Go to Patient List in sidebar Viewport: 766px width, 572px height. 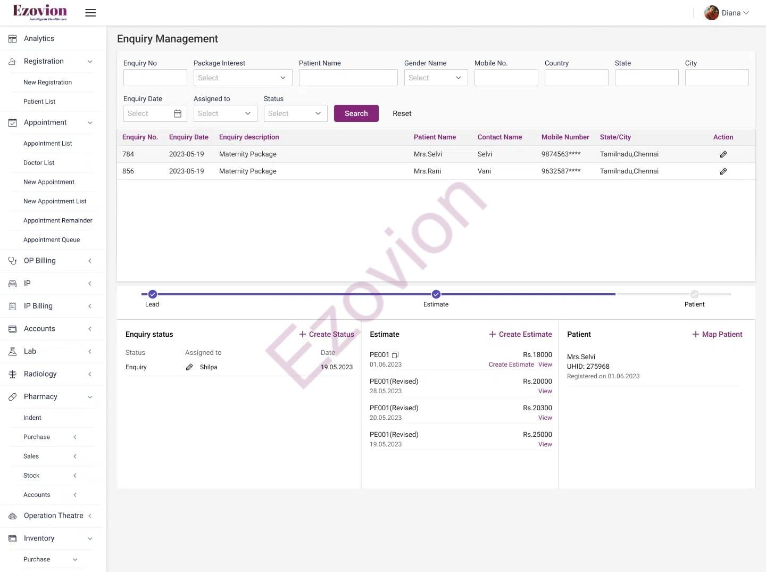coord(39,102)
